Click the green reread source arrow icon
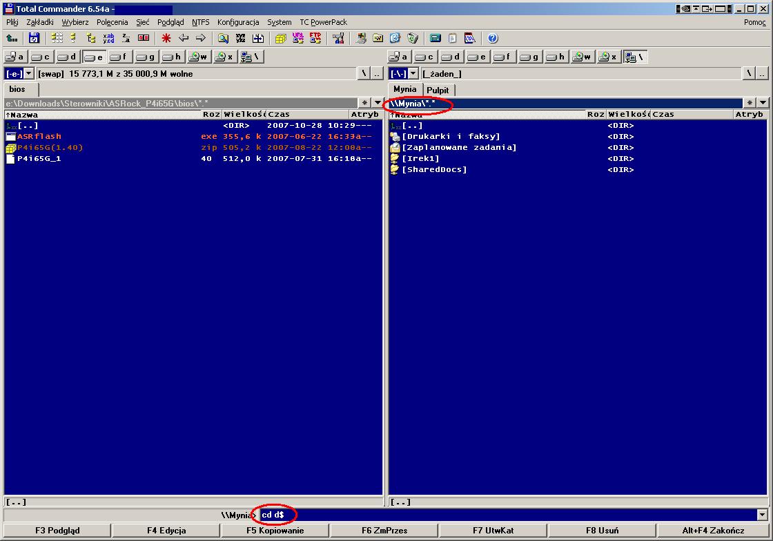 (12, 38)
